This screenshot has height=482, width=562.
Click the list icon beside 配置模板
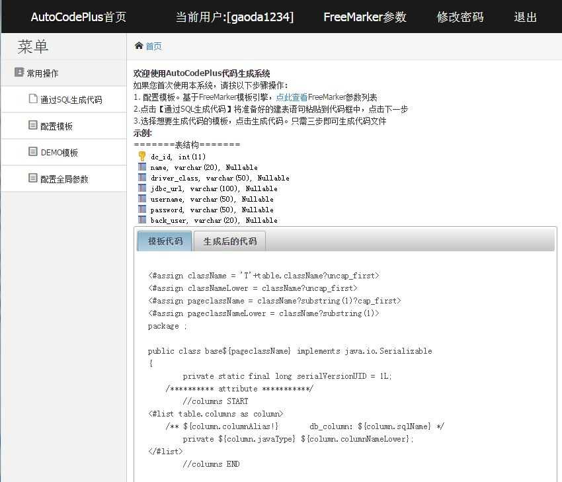[x=32, y=125]
